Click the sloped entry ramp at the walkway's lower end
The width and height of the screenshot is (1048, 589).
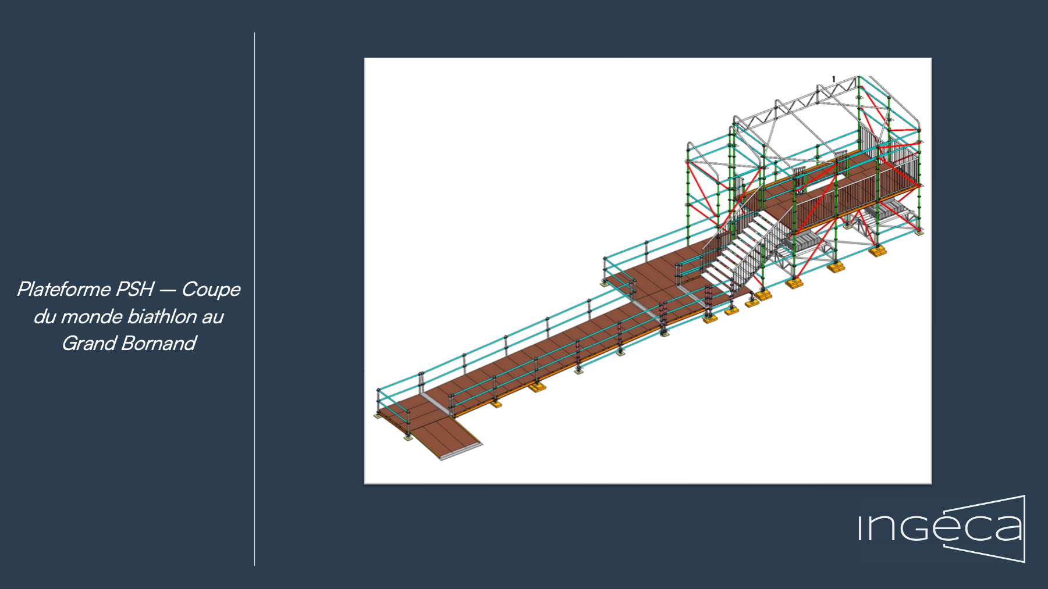click(x=445, y=438)
